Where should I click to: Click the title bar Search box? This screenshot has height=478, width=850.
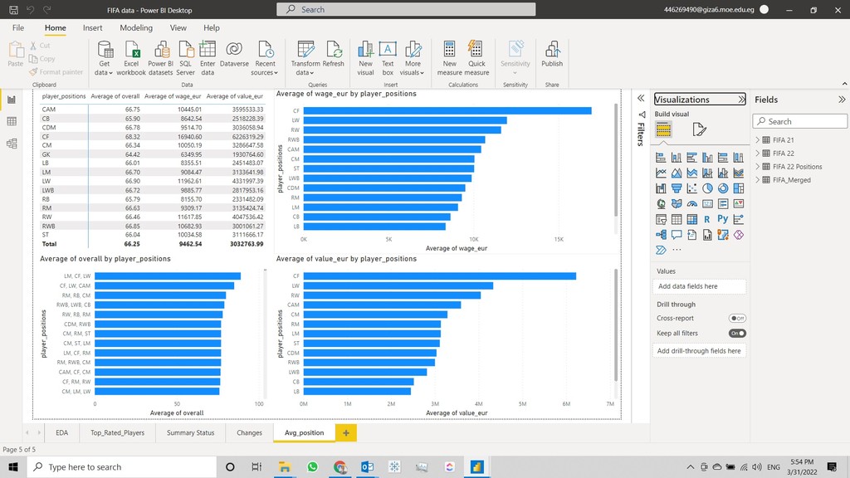(406, 9)
